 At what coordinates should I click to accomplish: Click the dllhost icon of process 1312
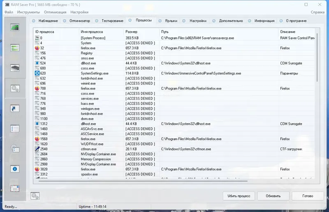point(37,124)
